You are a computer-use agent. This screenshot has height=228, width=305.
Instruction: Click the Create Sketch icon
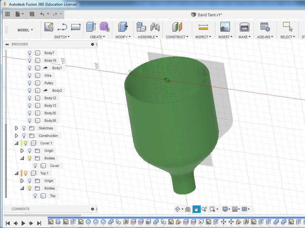click(49, 27)
